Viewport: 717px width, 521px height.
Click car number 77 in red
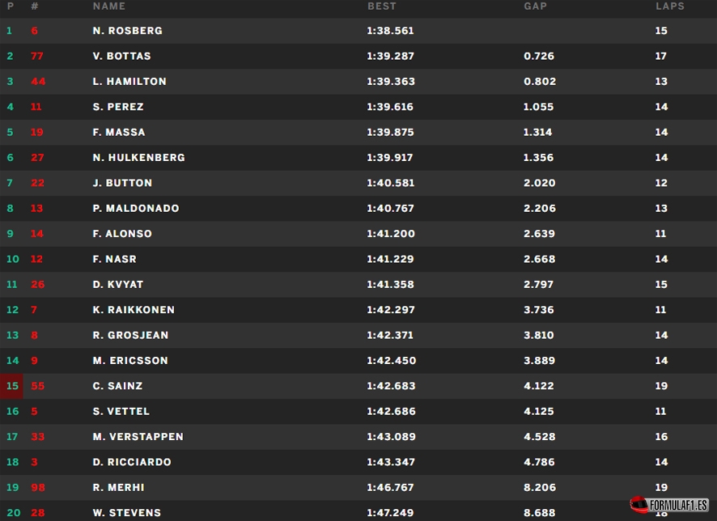(36, 57)
